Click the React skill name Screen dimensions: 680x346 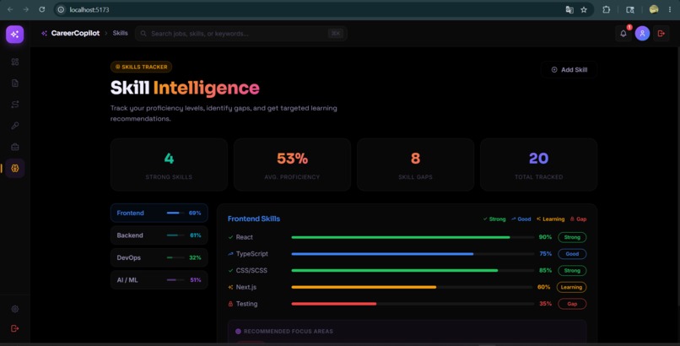(244, 237)
